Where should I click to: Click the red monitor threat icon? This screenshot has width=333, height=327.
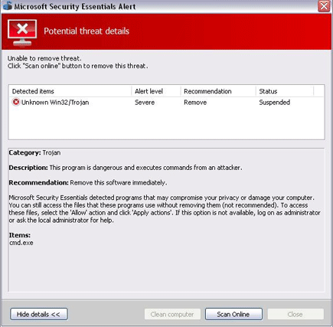[x=22, y=33]
